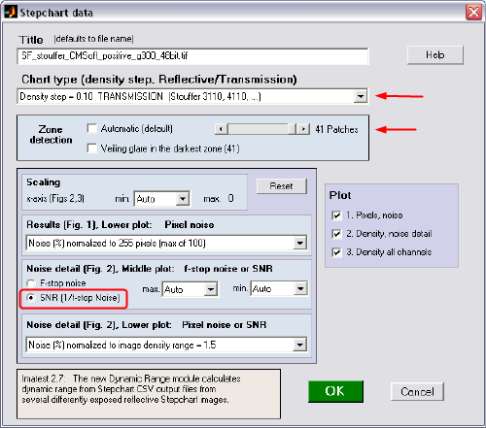
Task: Click the MATLAB icon in the title bar
Action: pos(11,13)
